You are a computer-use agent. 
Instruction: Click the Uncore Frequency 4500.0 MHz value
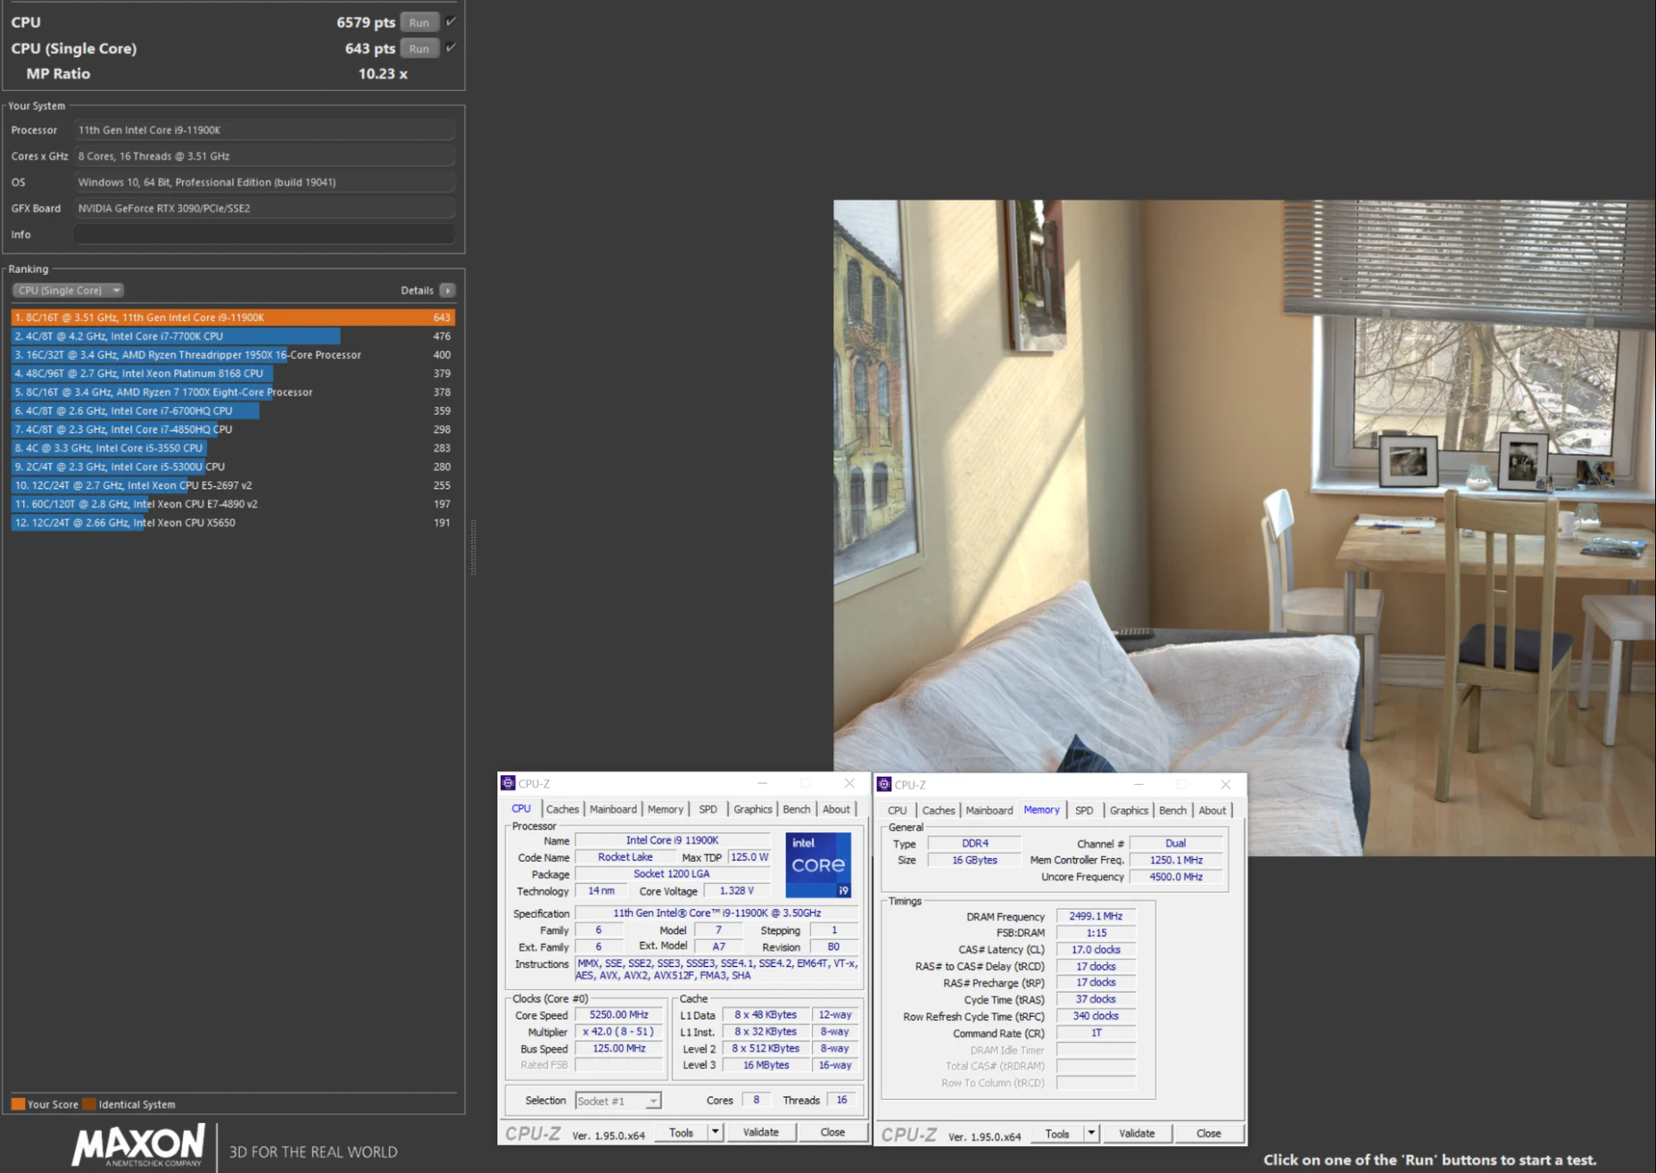pyautogui.click(x=1176, y=877)
